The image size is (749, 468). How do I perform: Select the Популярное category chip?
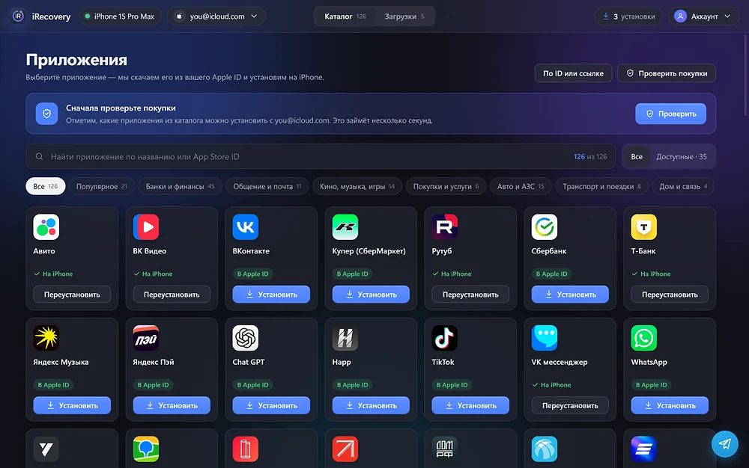[x=102, y=186]
